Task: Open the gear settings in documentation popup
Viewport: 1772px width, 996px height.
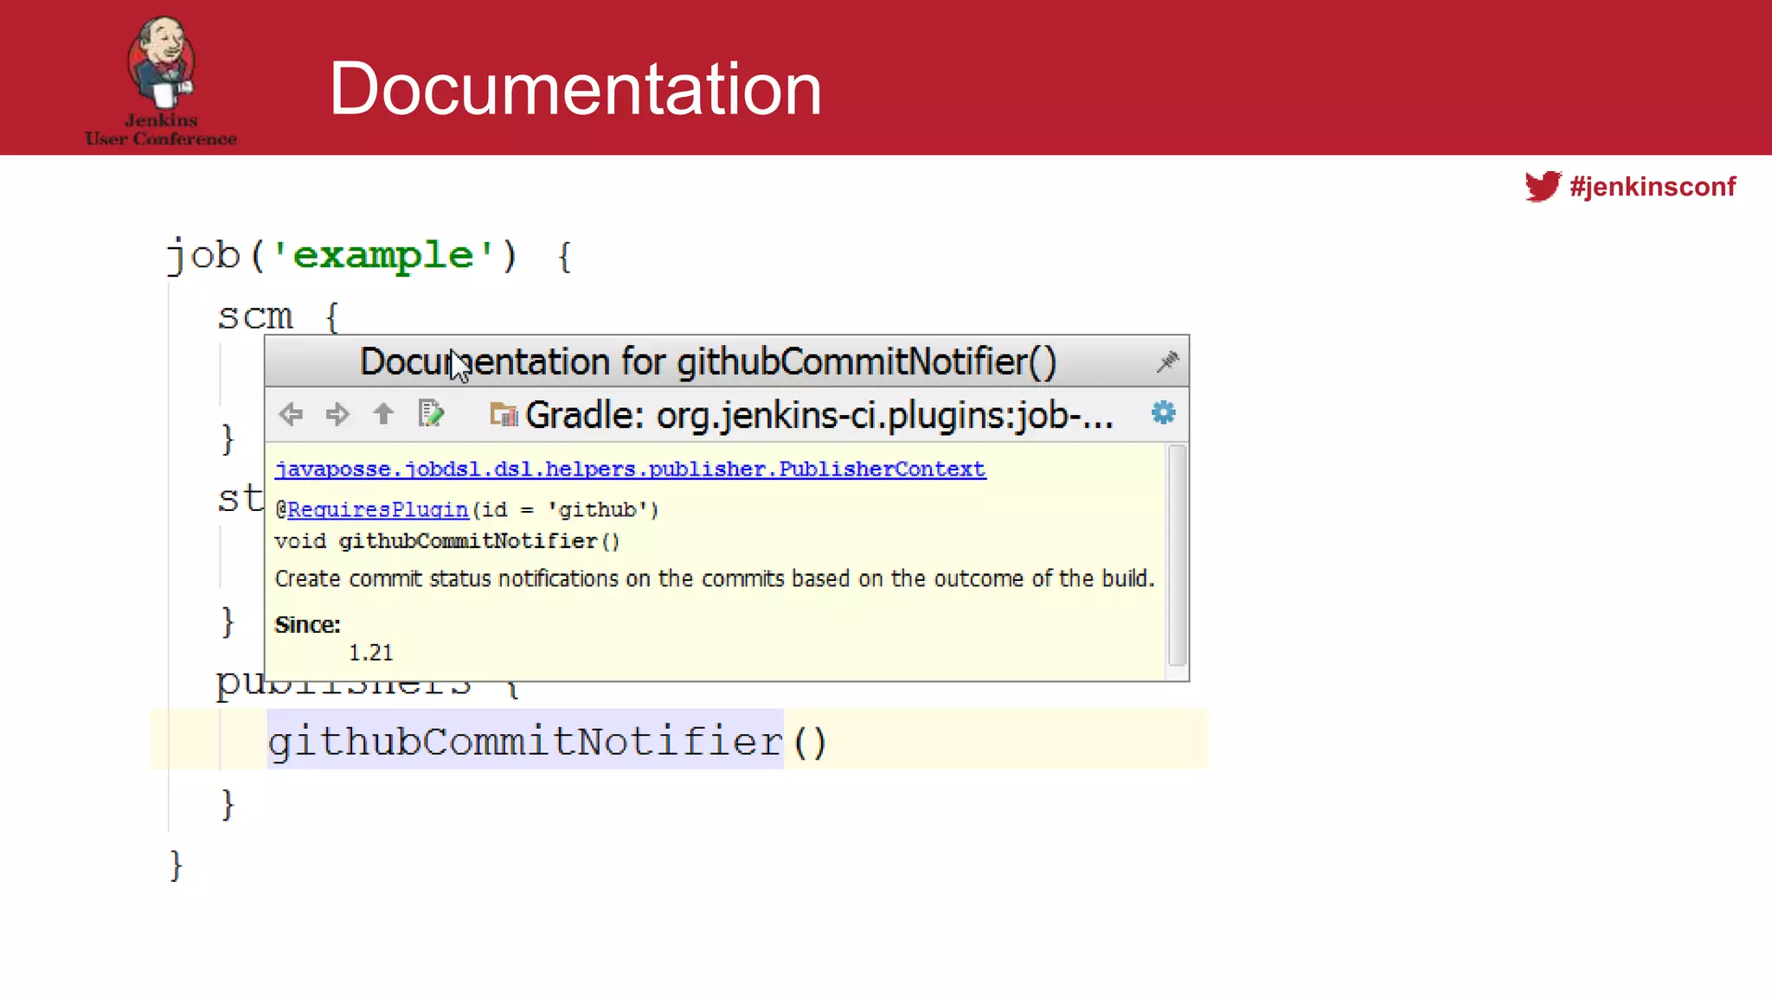Action: click(x=1163, y=413)
